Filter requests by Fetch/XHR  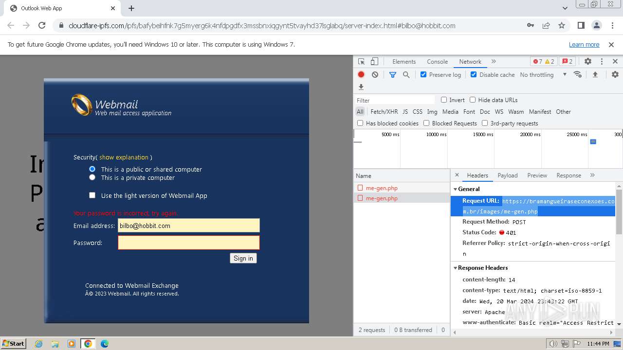pyautogui.click(x=384, y=111)
